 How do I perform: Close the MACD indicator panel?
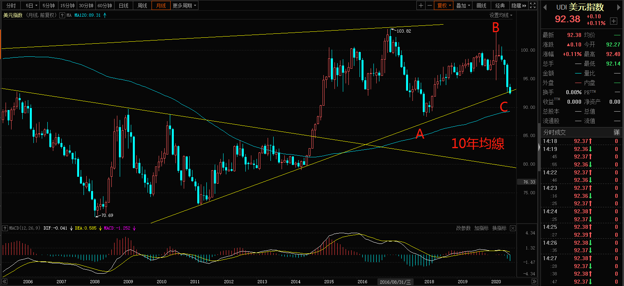[x=513, y=228]
